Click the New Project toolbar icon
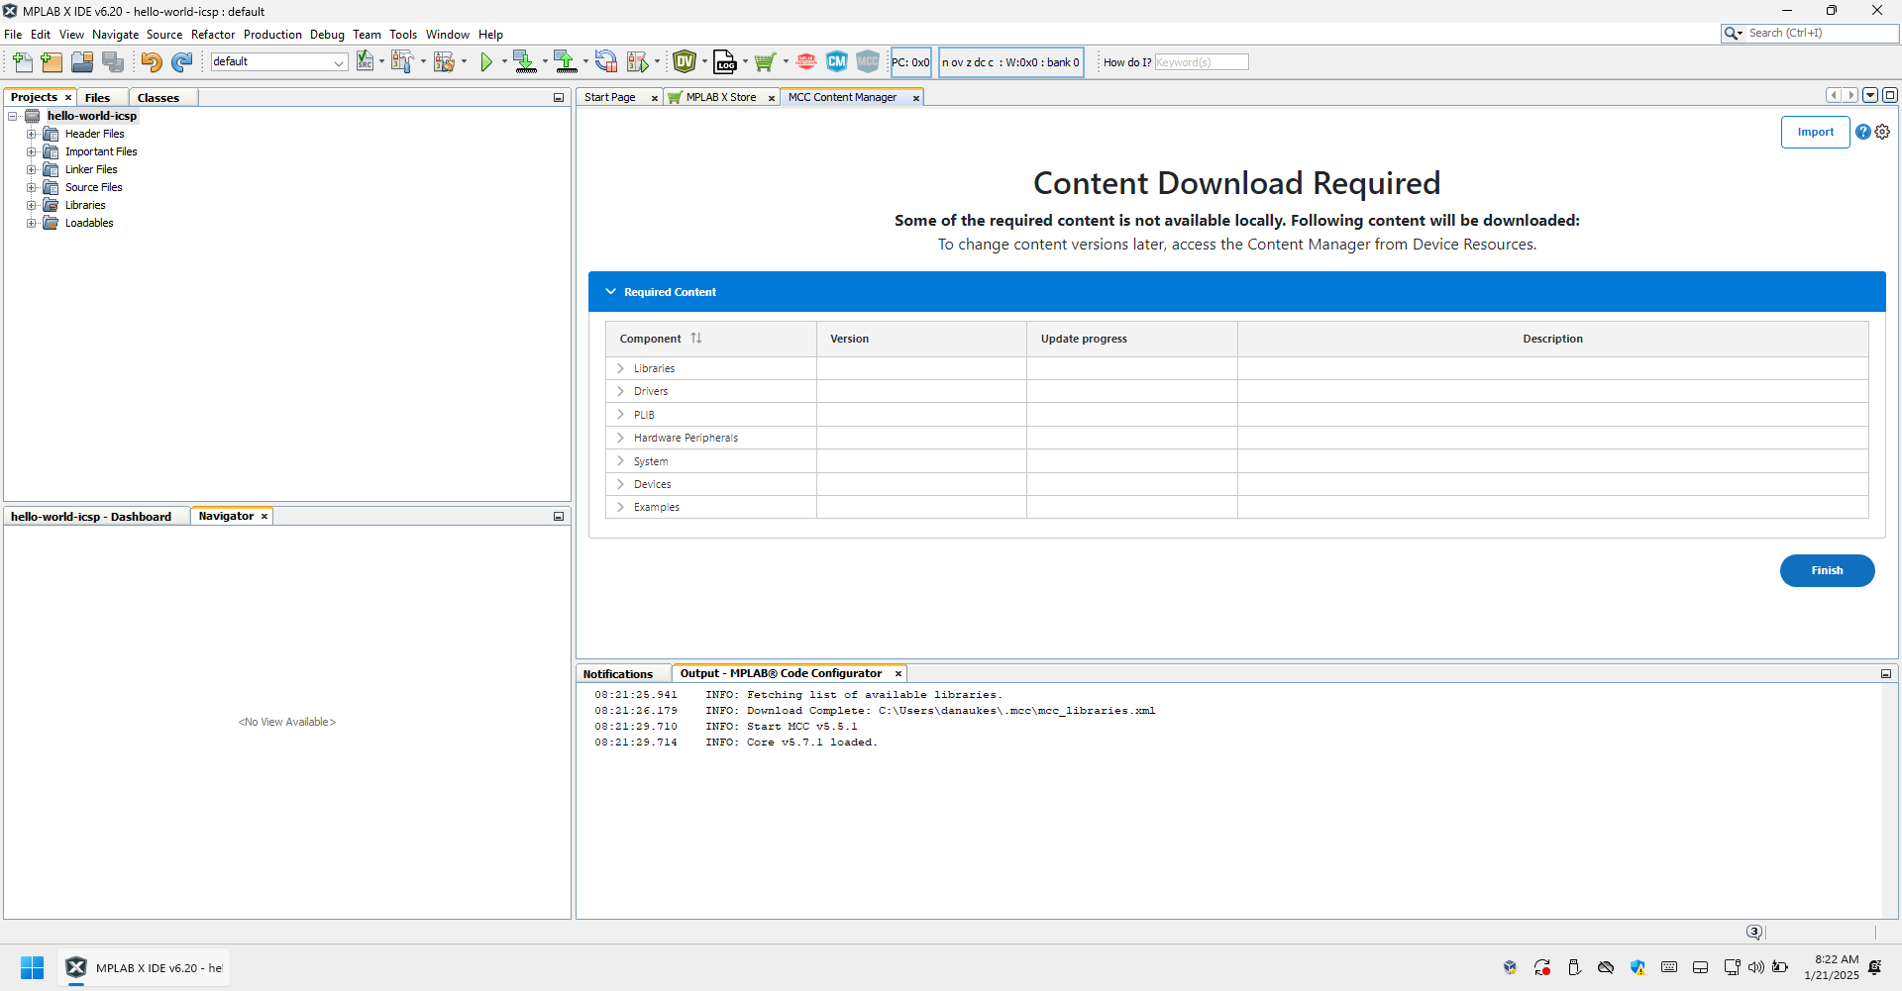This screenshot has height=991, width=1902. pyautogui.click(x=52, y=62)
